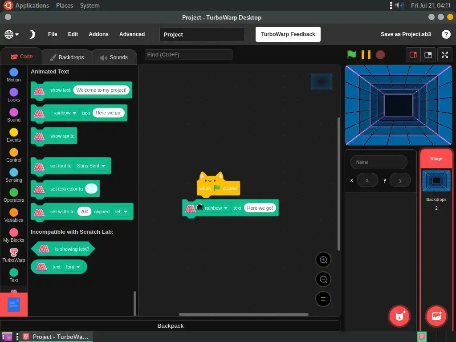The height and width of the screenshot is (342, 456).
Task: Select the Variables block category
Action: (14, 216)
